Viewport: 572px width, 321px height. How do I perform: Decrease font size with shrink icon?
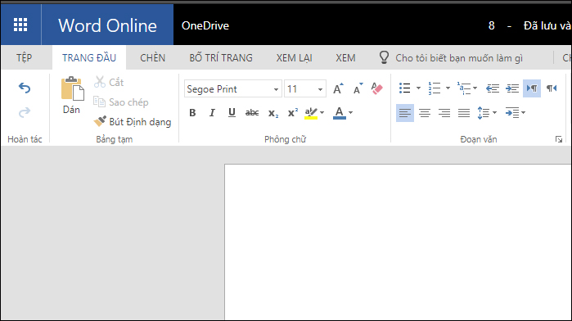[358, 88]
